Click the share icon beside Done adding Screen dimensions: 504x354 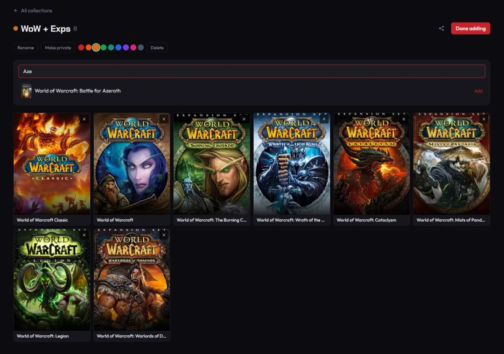point(441,28)
